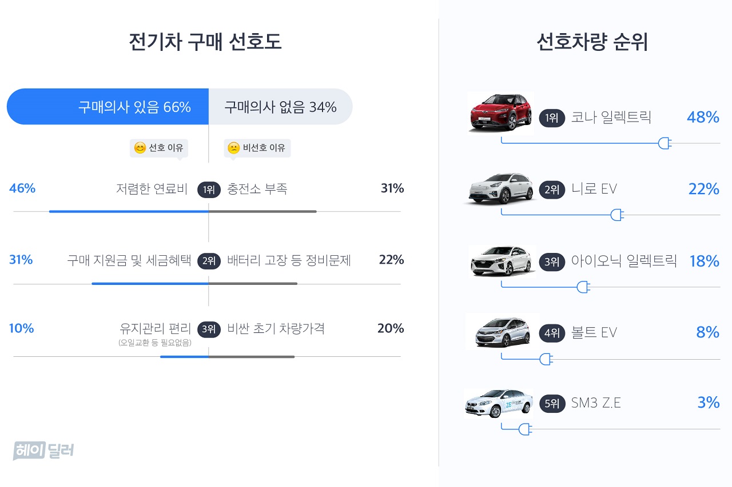Click the smiling emoji next to 선호 이유
This screenshot has height=487, width=732.
point(140,148)
